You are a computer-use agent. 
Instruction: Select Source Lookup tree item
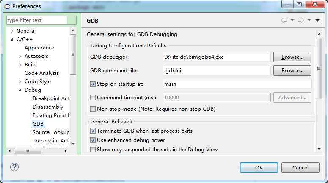point(51,132)
